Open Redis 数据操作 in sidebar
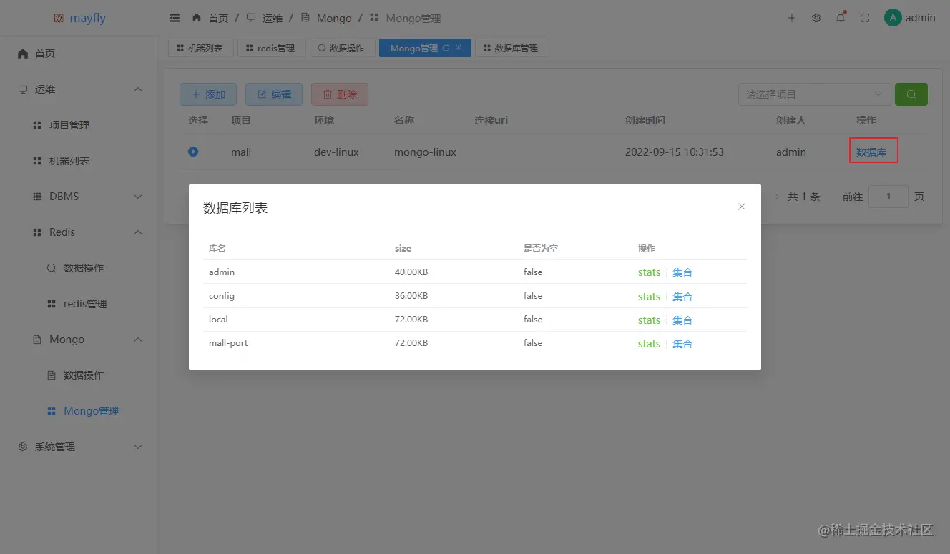This screenshot has width=950, height=554. [79, 268]
